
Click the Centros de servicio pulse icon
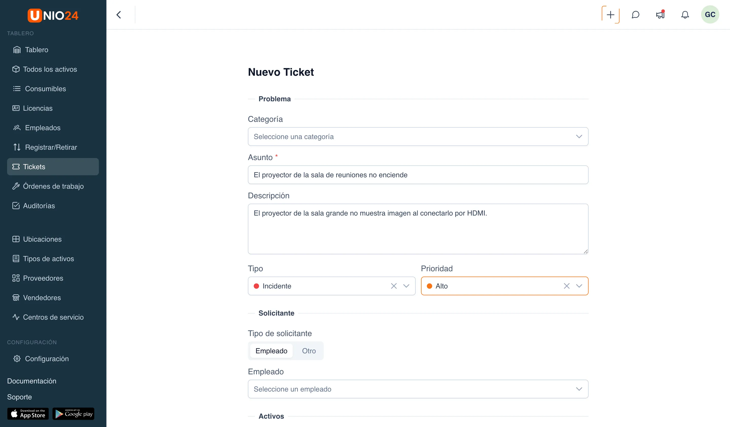(x=16, y=317)
